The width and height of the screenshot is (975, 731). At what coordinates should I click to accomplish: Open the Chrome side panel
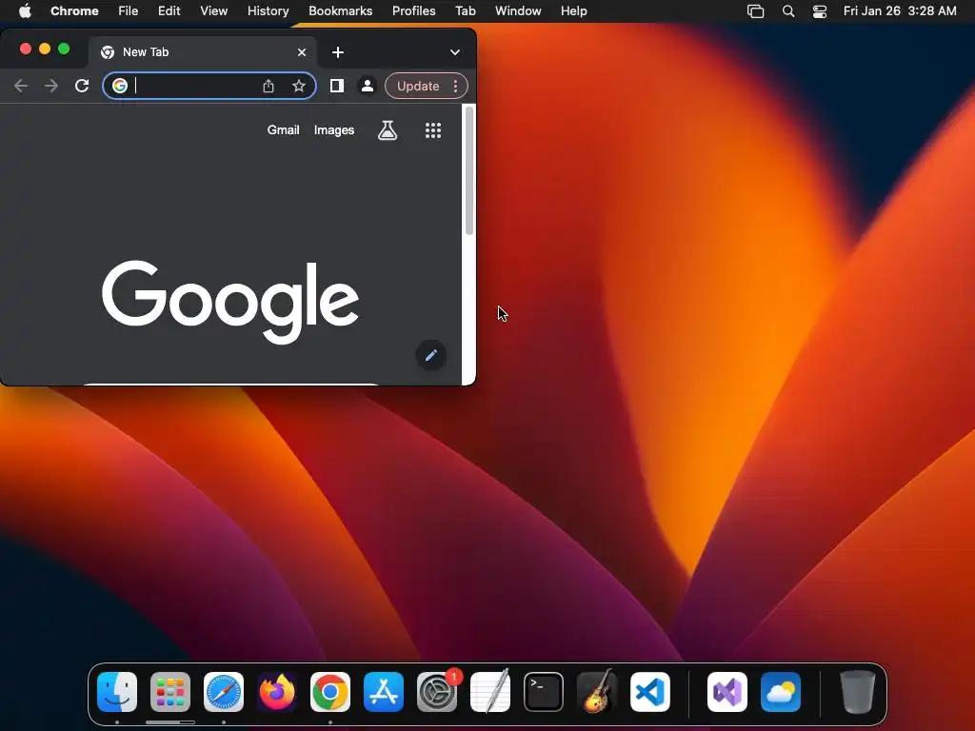336,86
